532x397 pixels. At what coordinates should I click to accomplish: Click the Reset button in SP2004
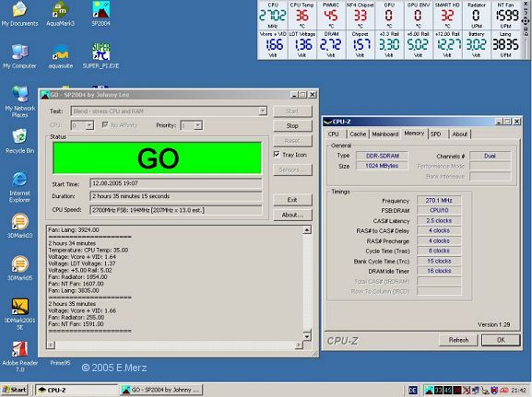coord(292,140)
